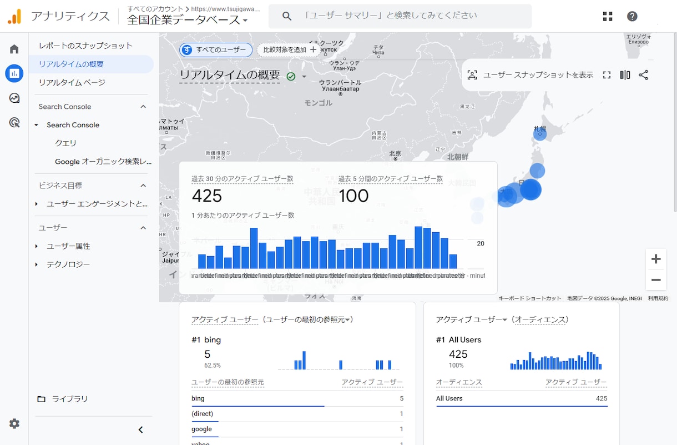
Task: Expand the テクノロジー tree item
Action: point(37,264)
